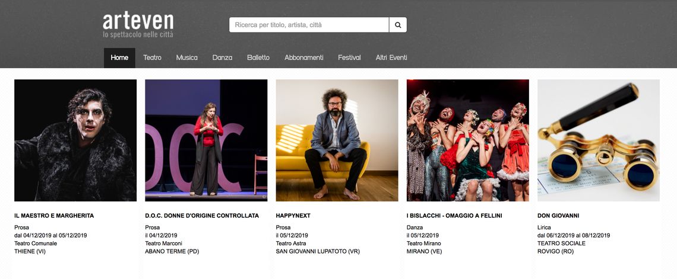Click the Don Giovanni opera glasses image
Viewport: 677px width, 279px height.
598,140
